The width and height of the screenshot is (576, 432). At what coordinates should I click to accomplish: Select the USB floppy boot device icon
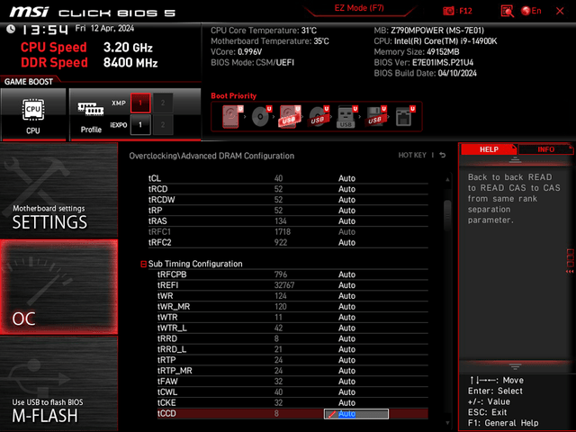pos(376,116)
